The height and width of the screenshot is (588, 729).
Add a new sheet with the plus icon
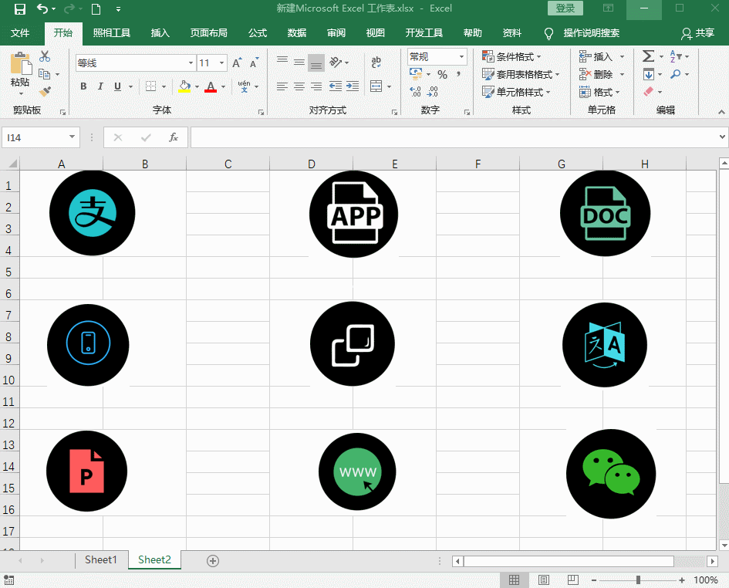214,560
